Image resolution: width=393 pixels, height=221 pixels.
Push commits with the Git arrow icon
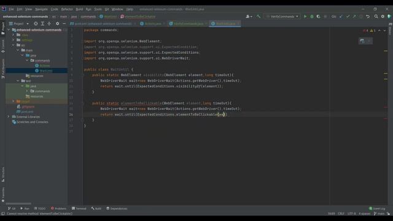pos(354,17)
